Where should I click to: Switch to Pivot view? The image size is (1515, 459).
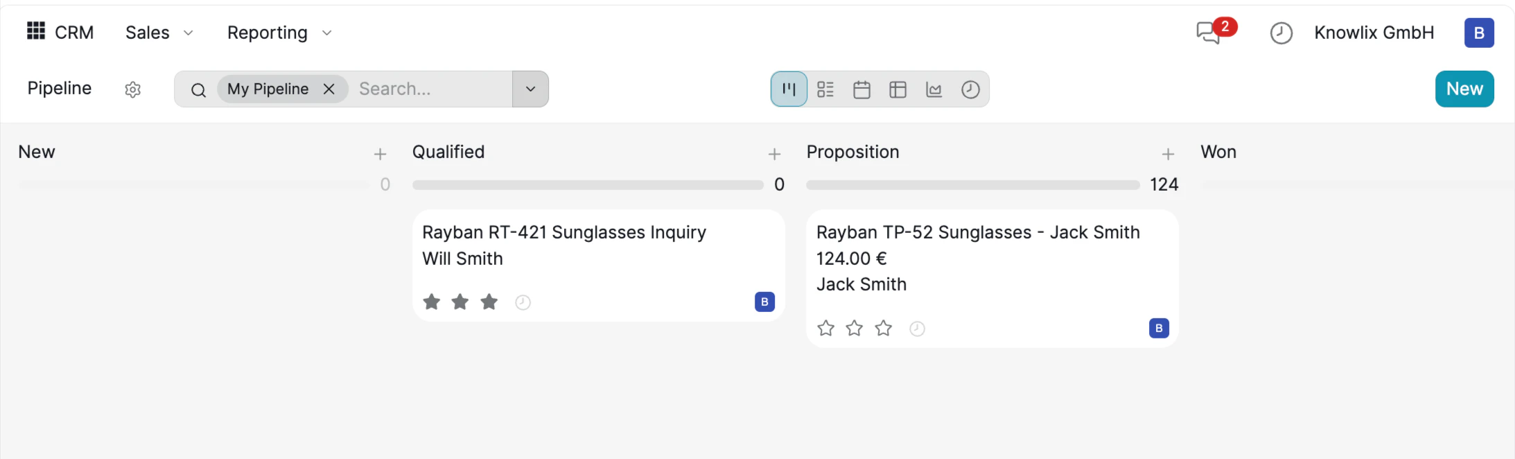[897, 89]
